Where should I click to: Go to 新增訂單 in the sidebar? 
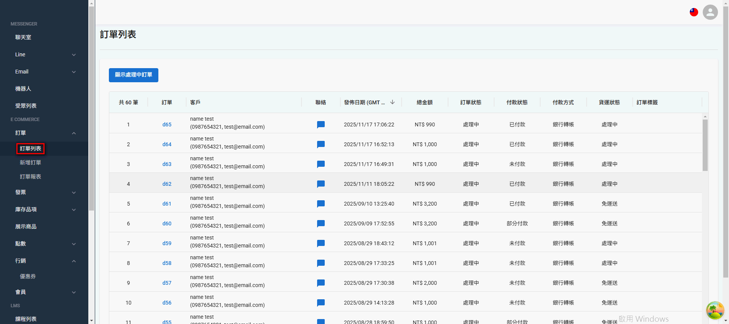[x=30, y=163]
